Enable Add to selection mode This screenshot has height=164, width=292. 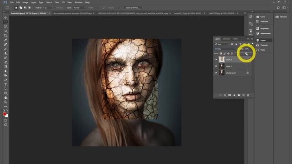tap(21, 8)
